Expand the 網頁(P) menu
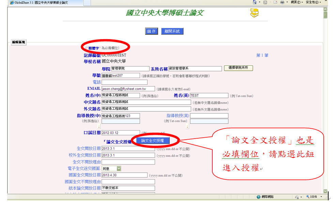 tap(297, 2)
